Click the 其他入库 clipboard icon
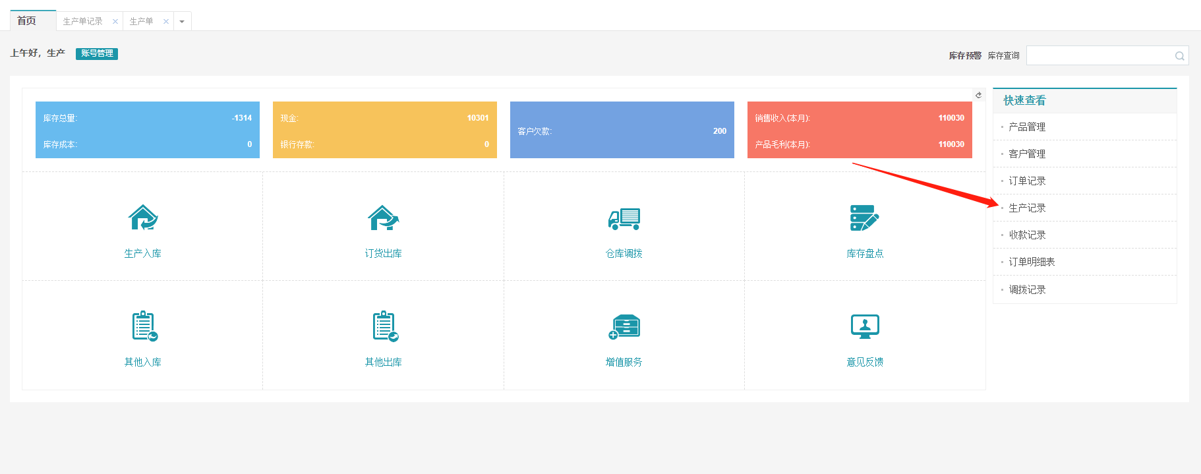Image resolution: width=1201 pixels, height=474 pixels. (144, 326)
